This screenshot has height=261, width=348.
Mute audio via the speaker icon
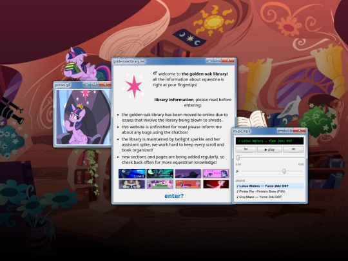pyautogui.click(x=237, y=171)
